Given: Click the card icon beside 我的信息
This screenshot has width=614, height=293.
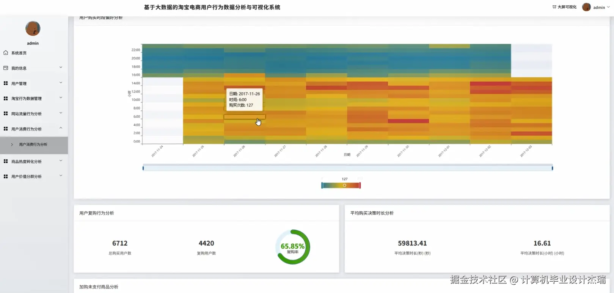Looking at the screenshot, I should click(x=6, y=68).
